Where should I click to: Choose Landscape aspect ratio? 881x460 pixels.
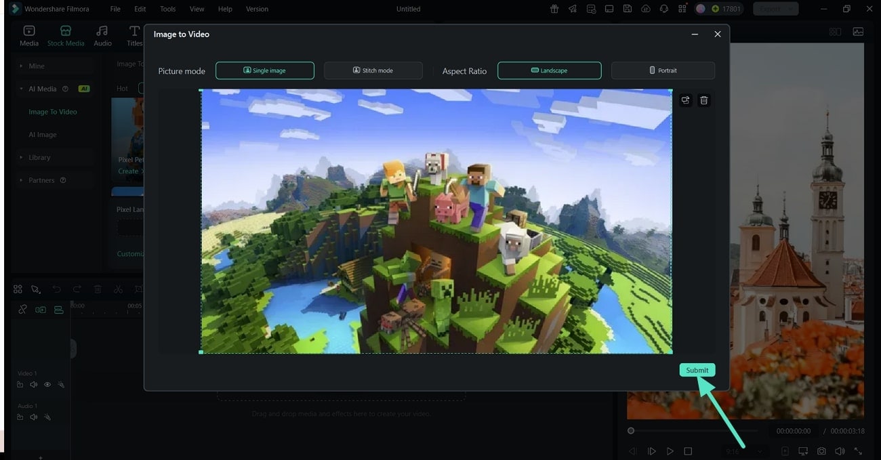click(x=549, y=70)
